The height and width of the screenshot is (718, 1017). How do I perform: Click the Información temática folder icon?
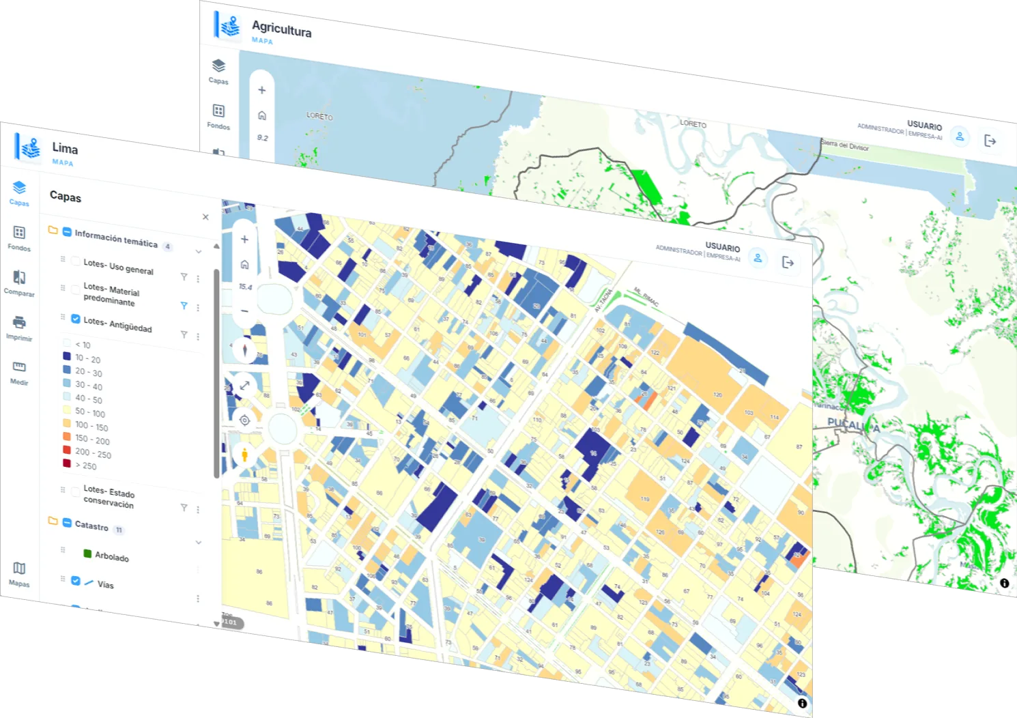[53, 230]
